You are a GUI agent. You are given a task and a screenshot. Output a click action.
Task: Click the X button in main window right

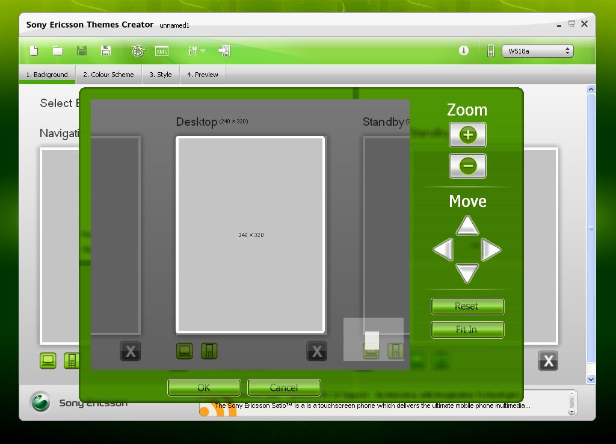pos(548,361)
